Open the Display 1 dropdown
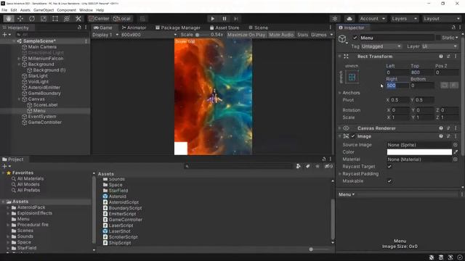This screenshot has width=465, height=261. [105, 35]
